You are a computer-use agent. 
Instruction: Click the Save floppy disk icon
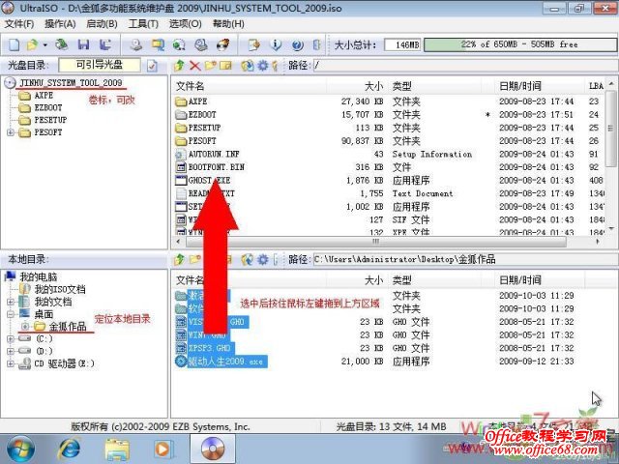coord(83,44)
